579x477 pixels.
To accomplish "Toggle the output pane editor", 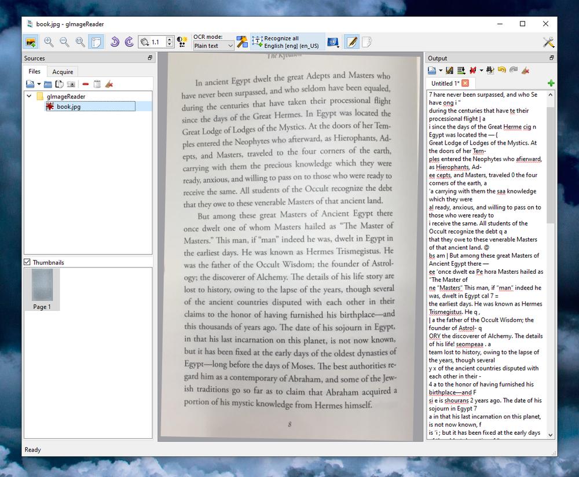I will 351,42.
